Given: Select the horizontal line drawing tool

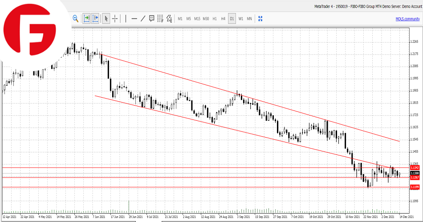Looking at the screenshot, I should tap(134, 18).
